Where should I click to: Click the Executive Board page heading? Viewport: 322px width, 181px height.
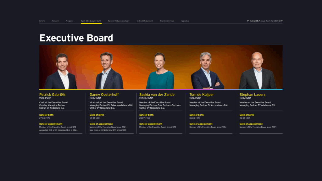(76, 38)
